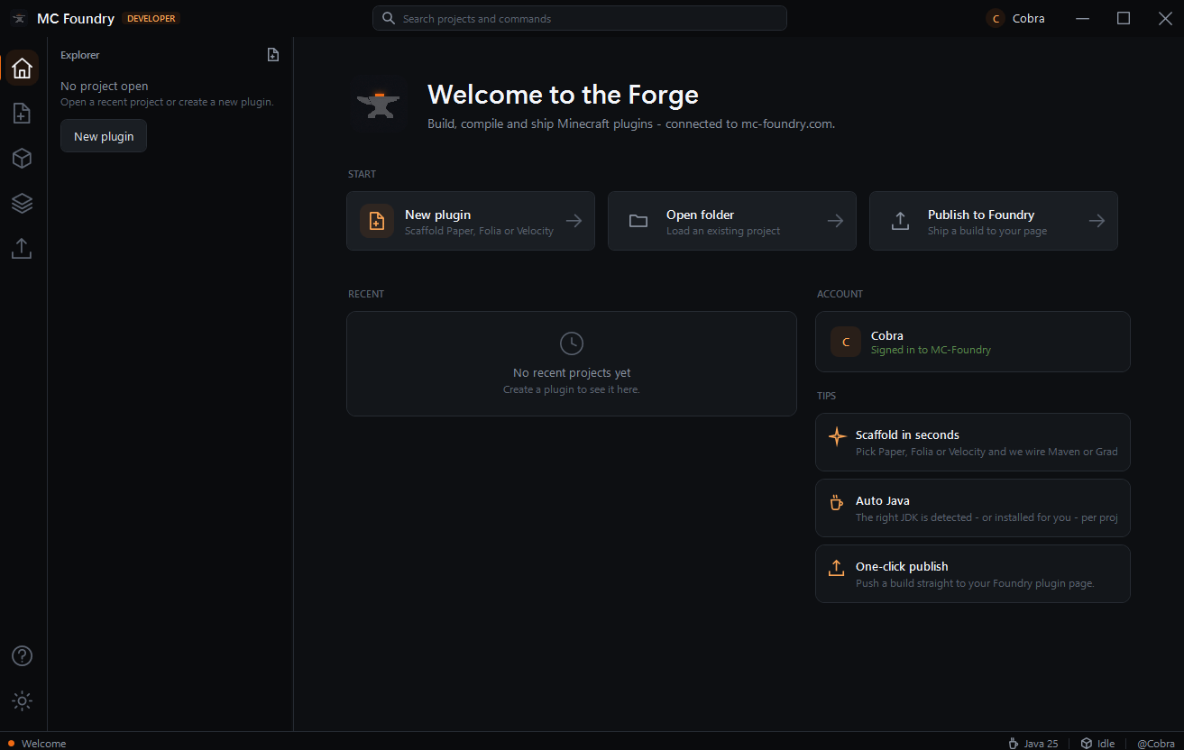Click the Cobra avatar in title bar
The height and width of the screenshot is (750, 1184).
[996, 18]
